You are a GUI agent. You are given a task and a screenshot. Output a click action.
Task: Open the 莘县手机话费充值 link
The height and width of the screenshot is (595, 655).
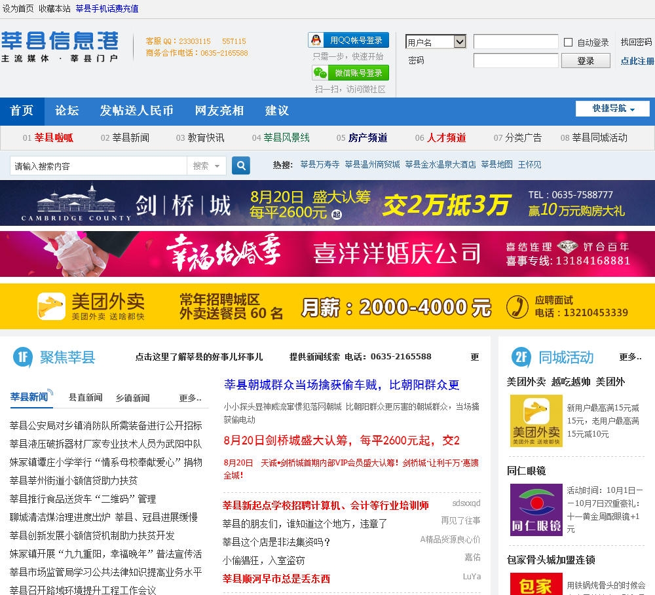click(107, 9)
